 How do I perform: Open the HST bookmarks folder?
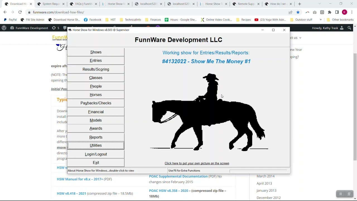pyautogui.click(x=110, y=20)
